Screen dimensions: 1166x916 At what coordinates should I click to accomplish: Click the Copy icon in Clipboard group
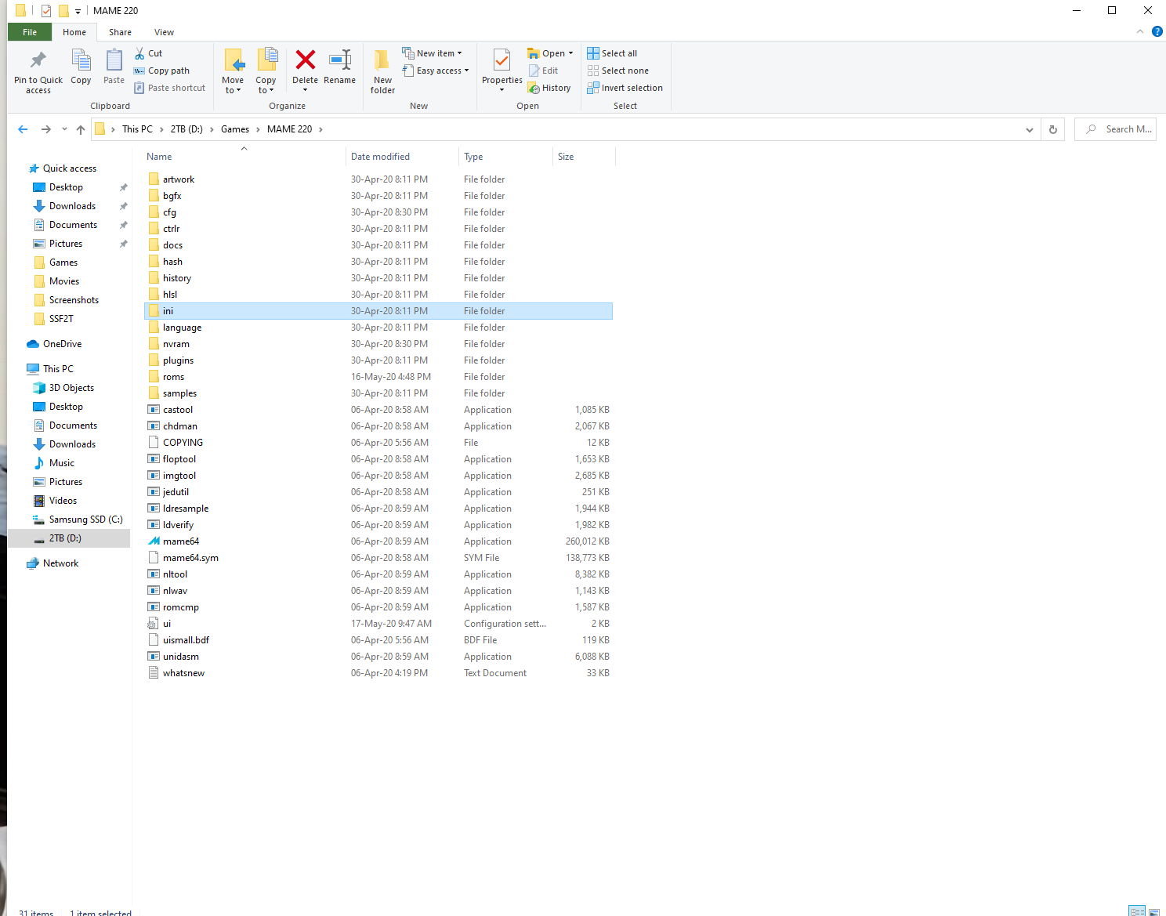point(81,67)
